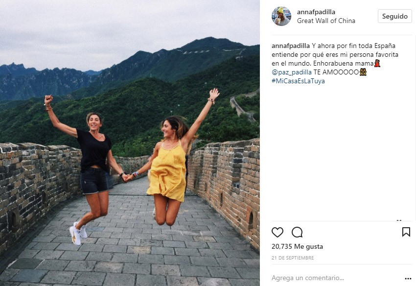
Task: Open the #MiCasaEsLaTuya hashtag
Action: tap(298, 81)
